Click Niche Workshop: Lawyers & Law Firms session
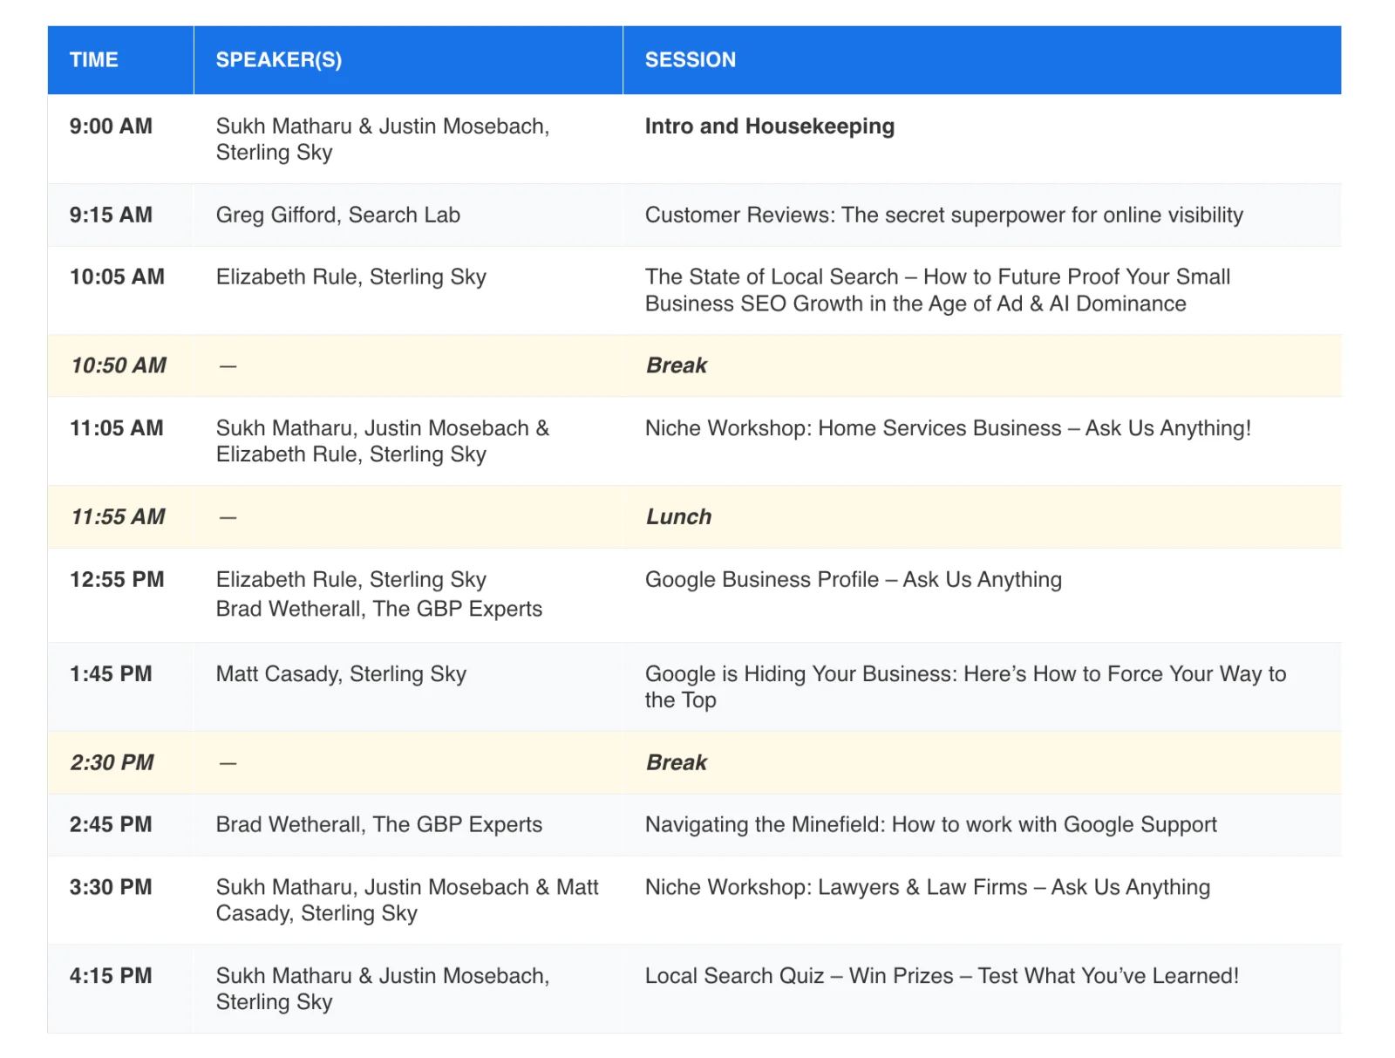 coord(928,888)
